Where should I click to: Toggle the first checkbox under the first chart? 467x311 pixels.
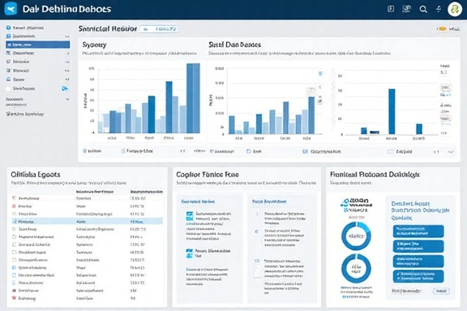pos(84,151)
